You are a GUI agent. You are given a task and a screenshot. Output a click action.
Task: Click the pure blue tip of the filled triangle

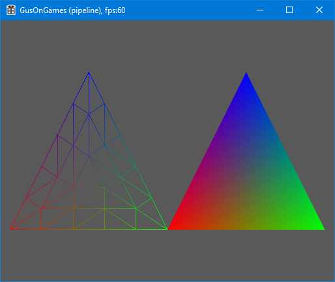click(x=246, y=75)
